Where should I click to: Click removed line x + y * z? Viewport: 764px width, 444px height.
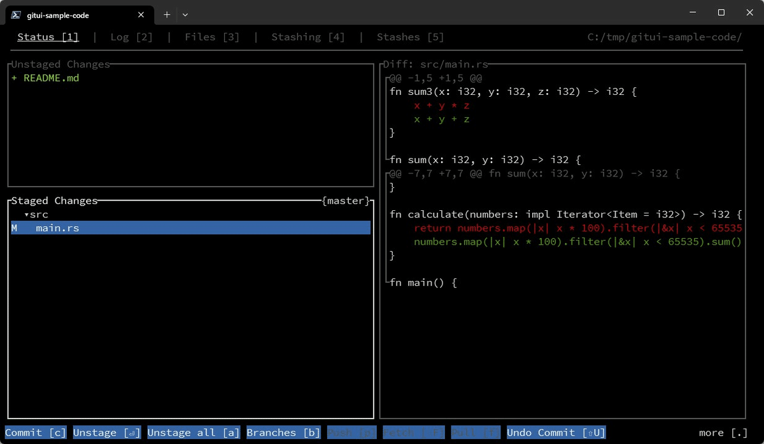(442, 106)
